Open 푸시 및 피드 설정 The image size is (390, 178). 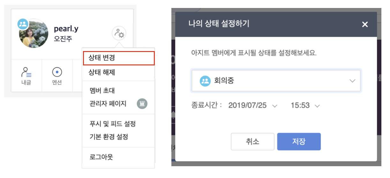pyautogui.click(x=113, y=124)
